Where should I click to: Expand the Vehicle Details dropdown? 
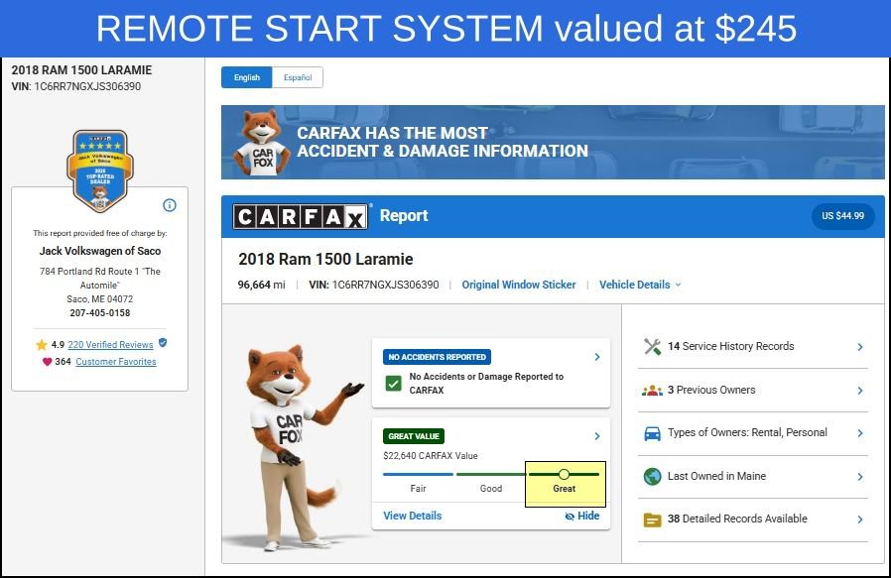pyautogui.click(x=640, y=285)
